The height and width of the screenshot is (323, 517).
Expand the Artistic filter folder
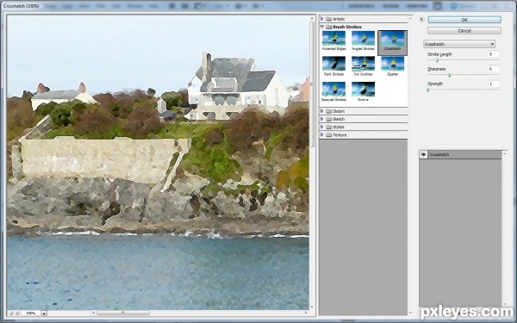click(x=322, y=19)
